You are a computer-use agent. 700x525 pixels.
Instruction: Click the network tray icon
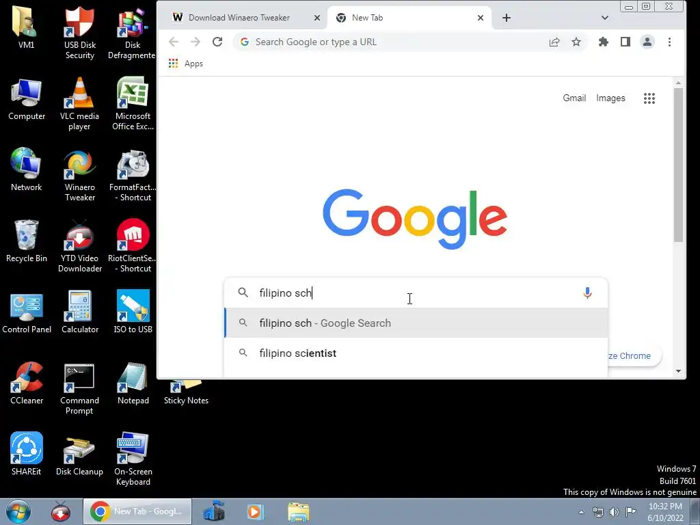[597, 512]
